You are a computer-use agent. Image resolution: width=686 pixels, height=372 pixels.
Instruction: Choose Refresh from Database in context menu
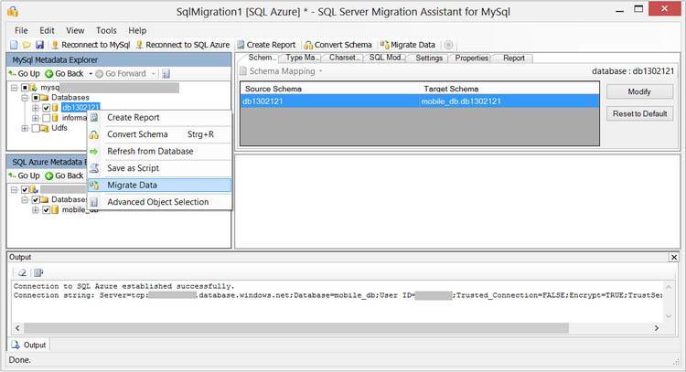click(159, 151)
